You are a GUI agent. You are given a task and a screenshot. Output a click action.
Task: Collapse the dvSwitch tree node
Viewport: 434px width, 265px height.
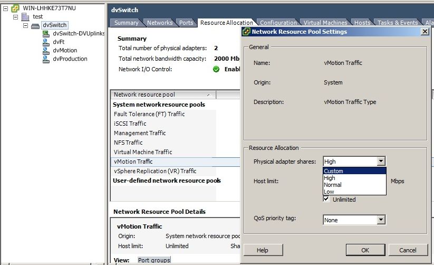point(26,25)
